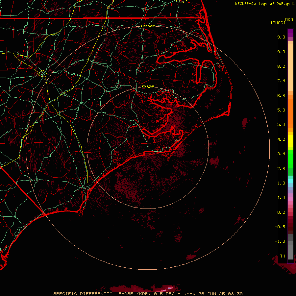Viewport: 296px width, 296px height.
Task: Click the 9.0 value on the color scale
Action: [281, 52]
